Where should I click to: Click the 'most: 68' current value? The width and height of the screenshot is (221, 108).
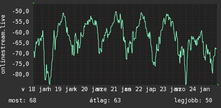[x=23, y=100]
